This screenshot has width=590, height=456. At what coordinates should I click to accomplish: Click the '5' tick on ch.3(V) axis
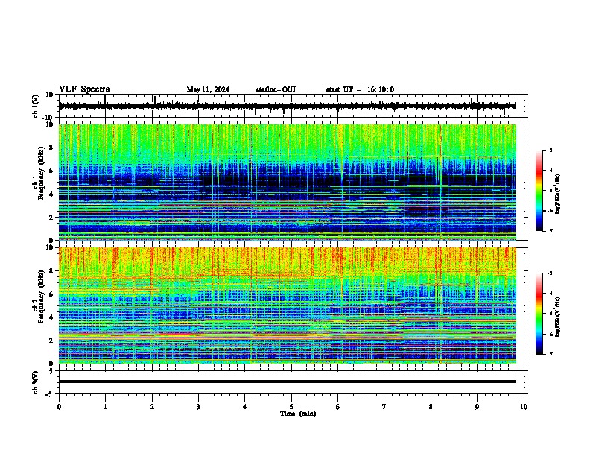(x=51, y=370)
